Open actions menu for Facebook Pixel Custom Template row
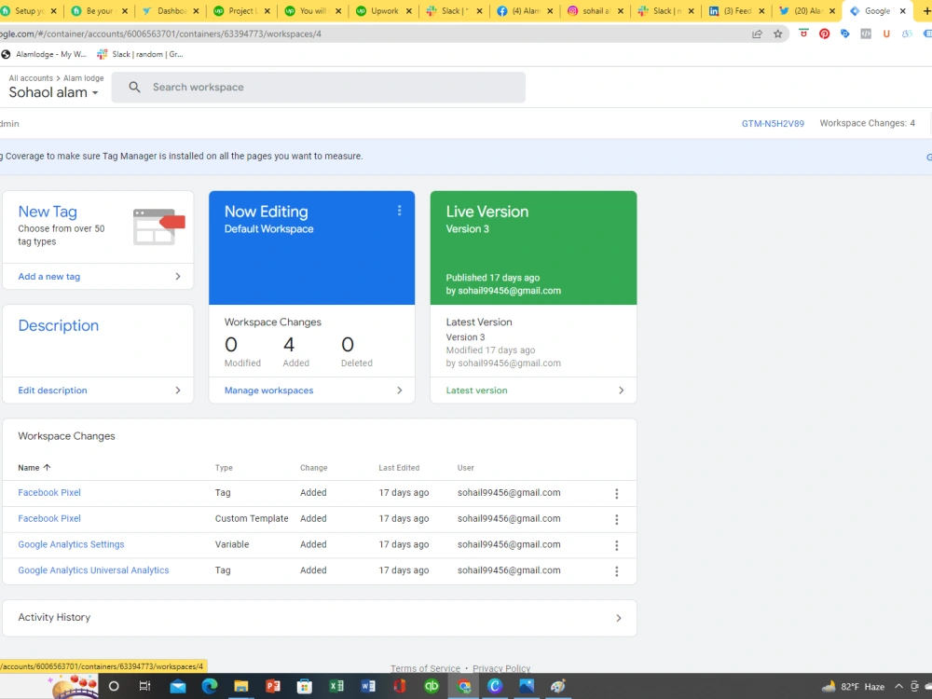932x699 pixels. click(616, 519)
